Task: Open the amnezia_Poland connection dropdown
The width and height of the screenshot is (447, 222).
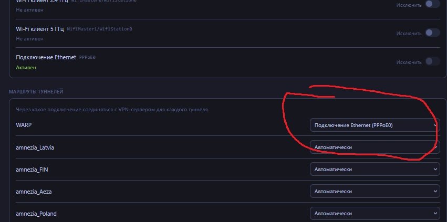Action: 375,214
